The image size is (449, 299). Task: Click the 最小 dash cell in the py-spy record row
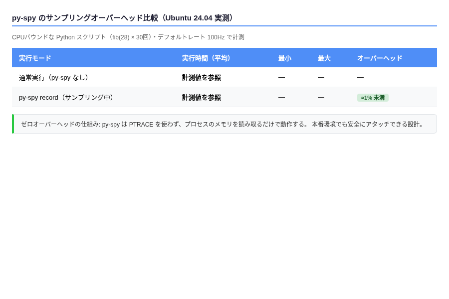pos(281,98)
